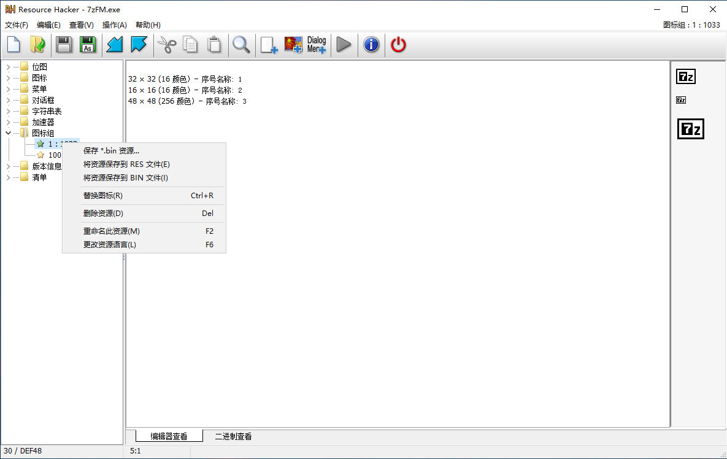727x459 pixels.
Task: Click the Resource Hacker RH title icon
Action: [x=10, y=9]
